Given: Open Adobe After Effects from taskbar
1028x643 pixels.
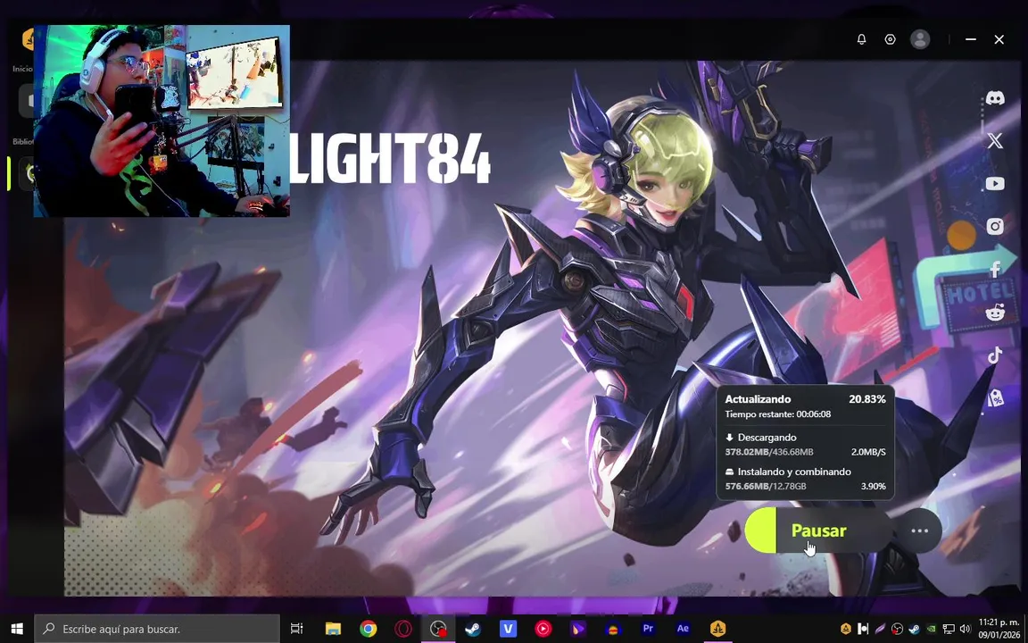Looking at the screenshot, I should pyautogui.click(x=683, y=629).
